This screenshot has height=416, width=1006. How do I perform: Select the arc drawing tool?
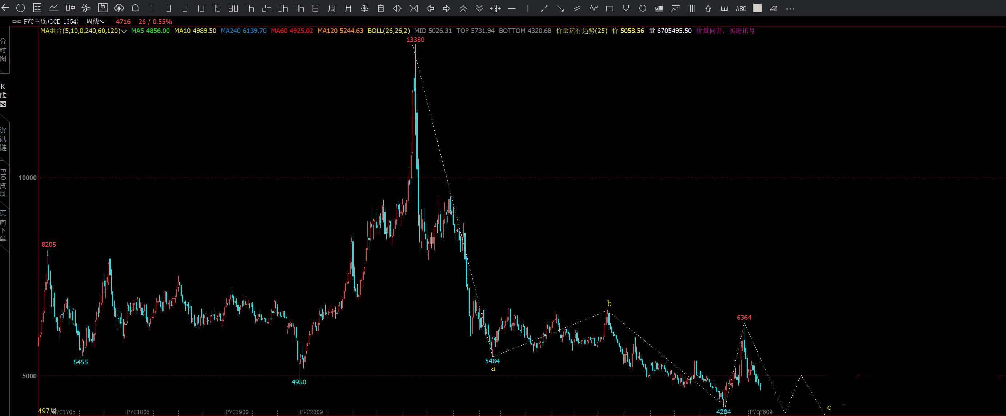pos(626,8)
